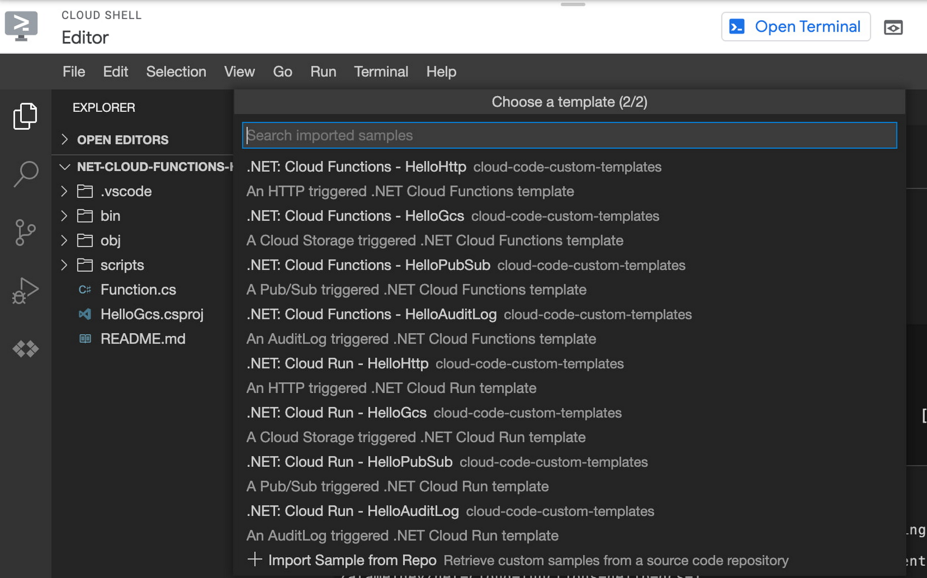927x578 pixels.
Task: Expand the bin folder chevron
Action: [64, 215]
